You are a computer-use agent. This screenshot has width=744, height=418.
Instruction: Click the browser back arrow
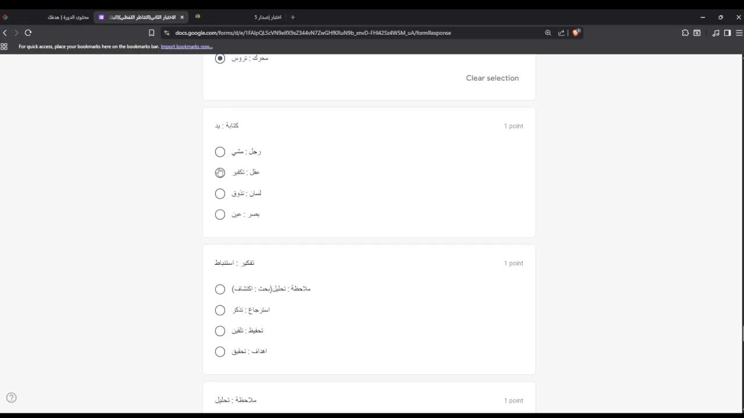(5, 33)
